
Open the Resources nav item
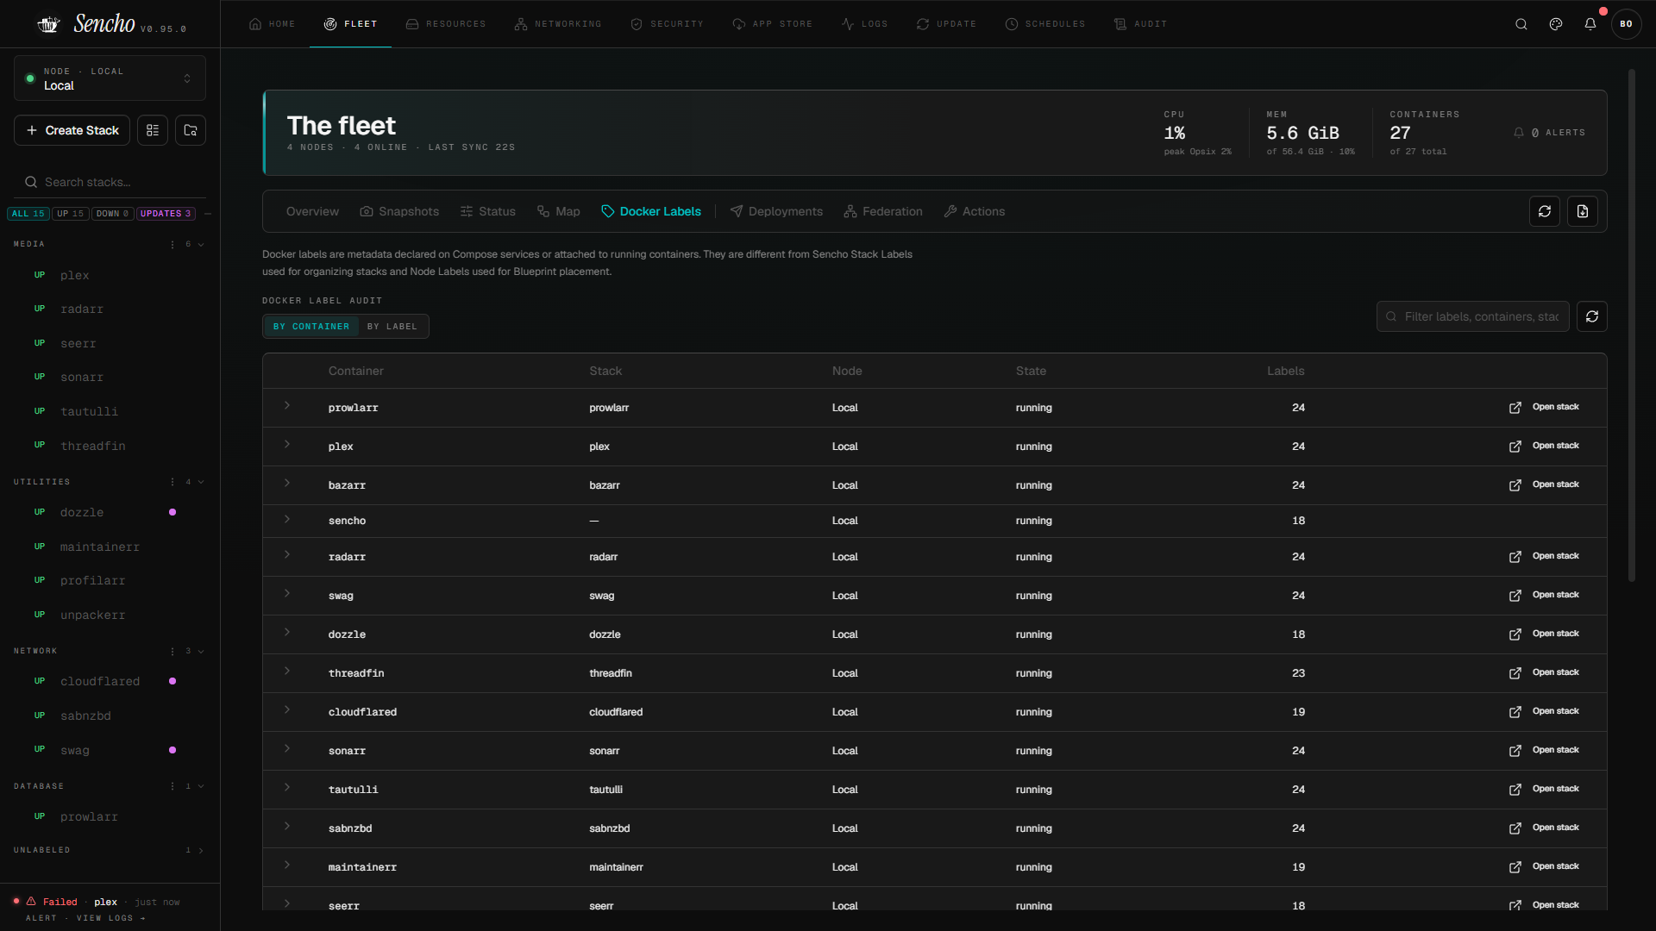pyautogui.click(x=446, y=24)
